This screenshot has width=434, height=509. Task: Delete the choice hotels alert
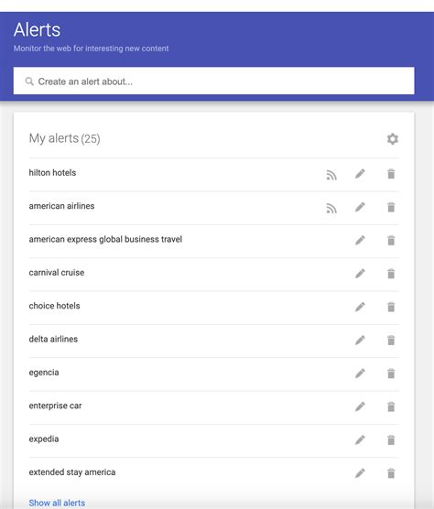391,307
